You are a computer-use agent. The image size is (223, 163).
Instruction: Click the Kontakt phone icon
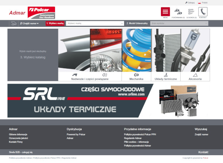pos(203,12)
